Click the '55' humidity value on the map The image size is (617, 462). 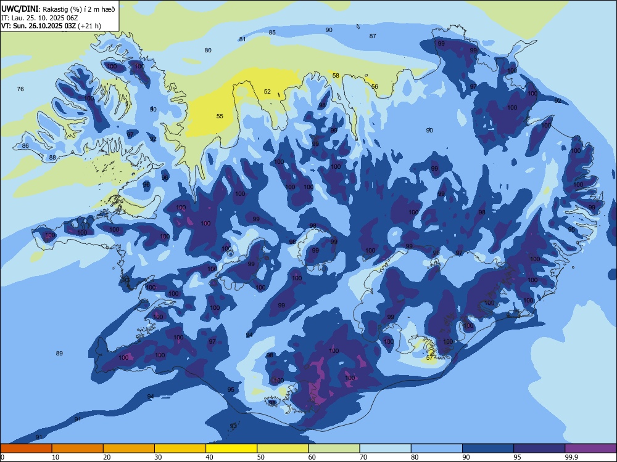click(220, 116)
